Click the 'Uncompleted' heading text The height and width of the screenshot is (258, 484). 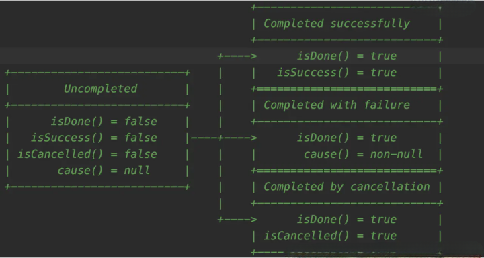(101, 89)
